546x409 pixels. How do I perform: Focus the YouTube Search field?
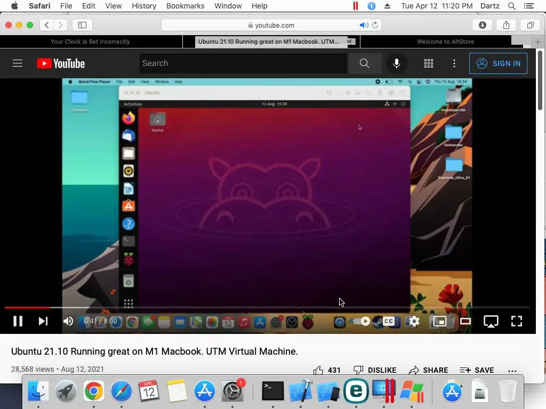coord(243,63)
